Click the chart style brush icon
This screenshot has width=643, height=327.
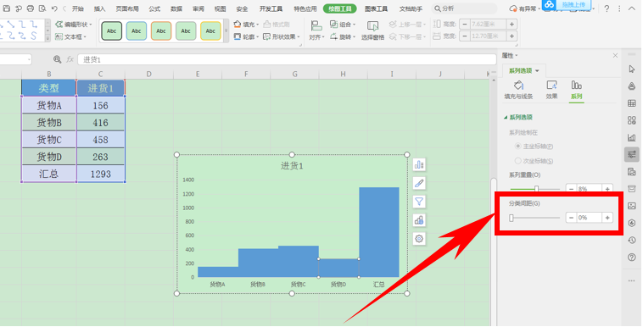(x=419, y=183)
